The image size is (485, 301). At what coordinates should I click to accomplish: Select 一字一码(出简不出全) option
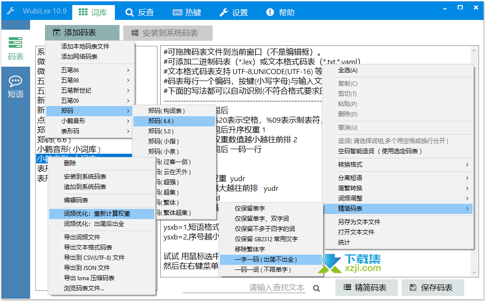click(271, 259)
